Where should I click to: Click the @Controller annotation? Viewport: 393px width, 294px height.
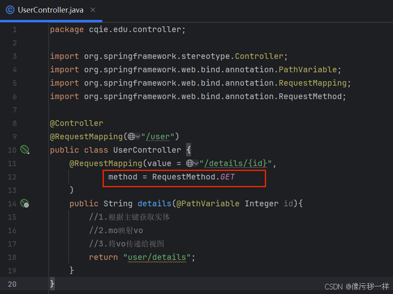pyautogui.click(x=77, y=123)
